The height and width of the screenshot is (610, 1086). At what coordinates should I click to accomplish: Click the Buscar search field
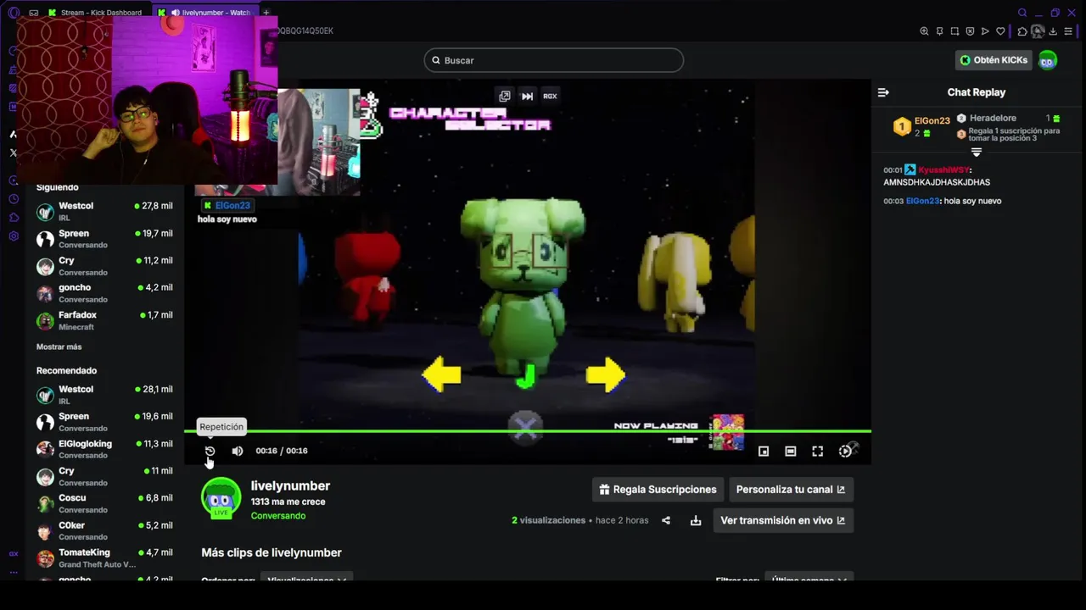[x=553, y=60]
